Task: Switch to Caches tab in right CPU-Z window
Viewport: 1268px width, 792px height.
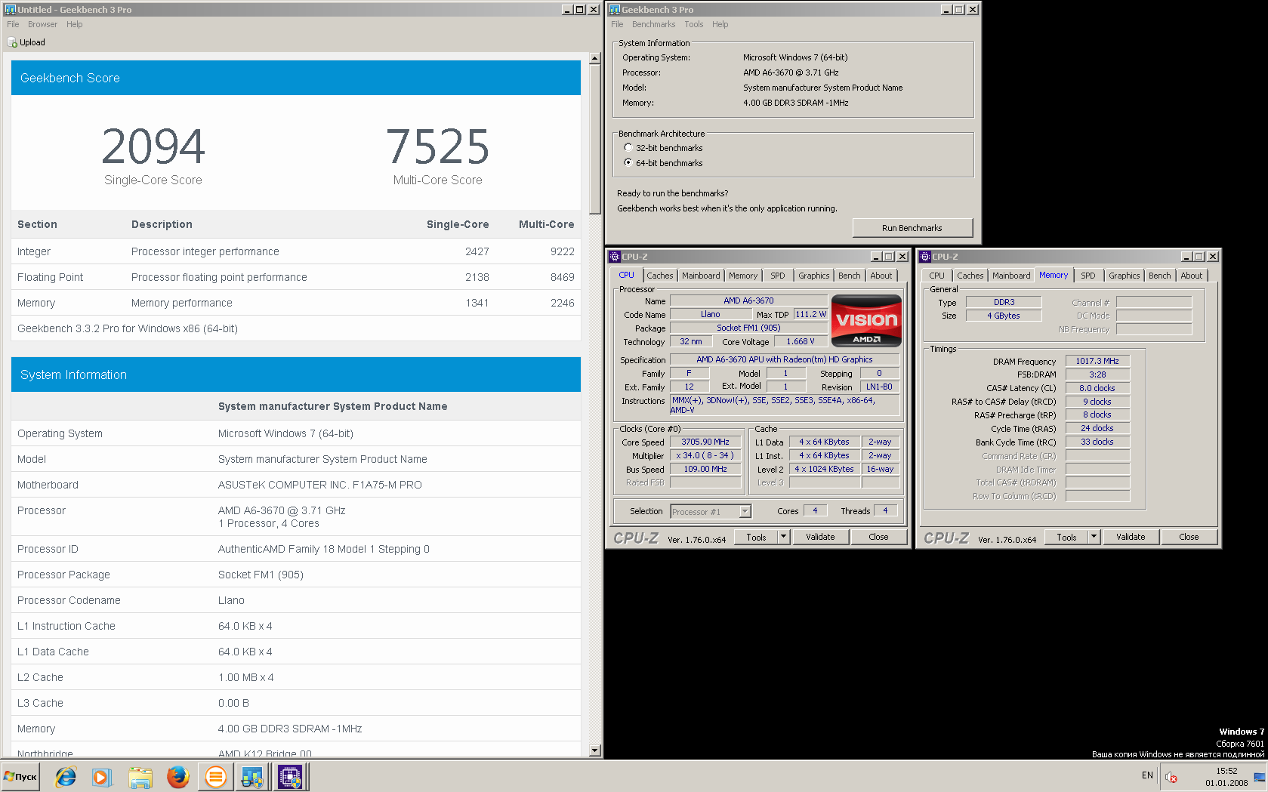Action: point(970,276)
